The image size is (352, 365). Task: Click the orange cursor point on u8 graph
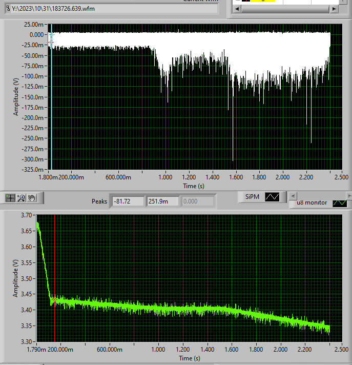coord(54,299)
